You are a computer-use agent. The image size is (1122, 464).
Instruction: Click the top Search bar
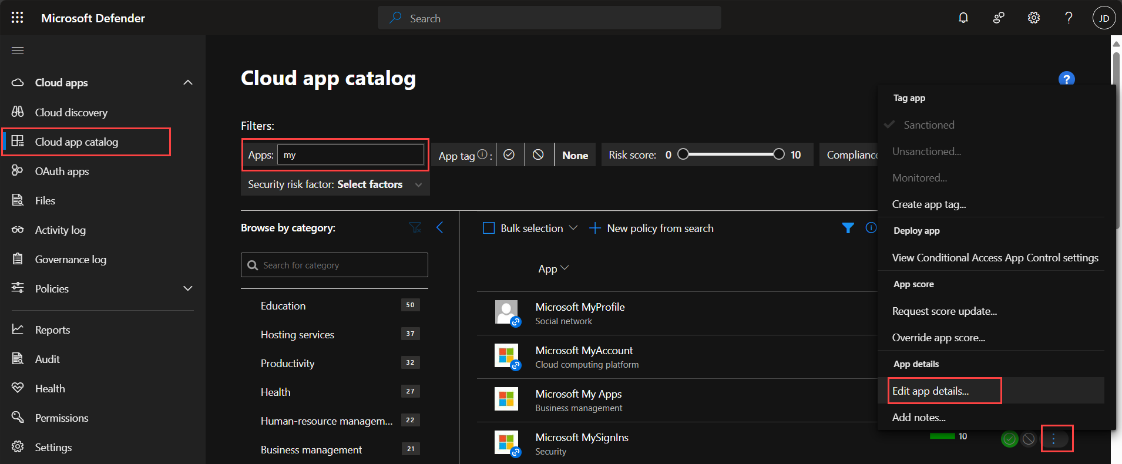tap(549, 18)
